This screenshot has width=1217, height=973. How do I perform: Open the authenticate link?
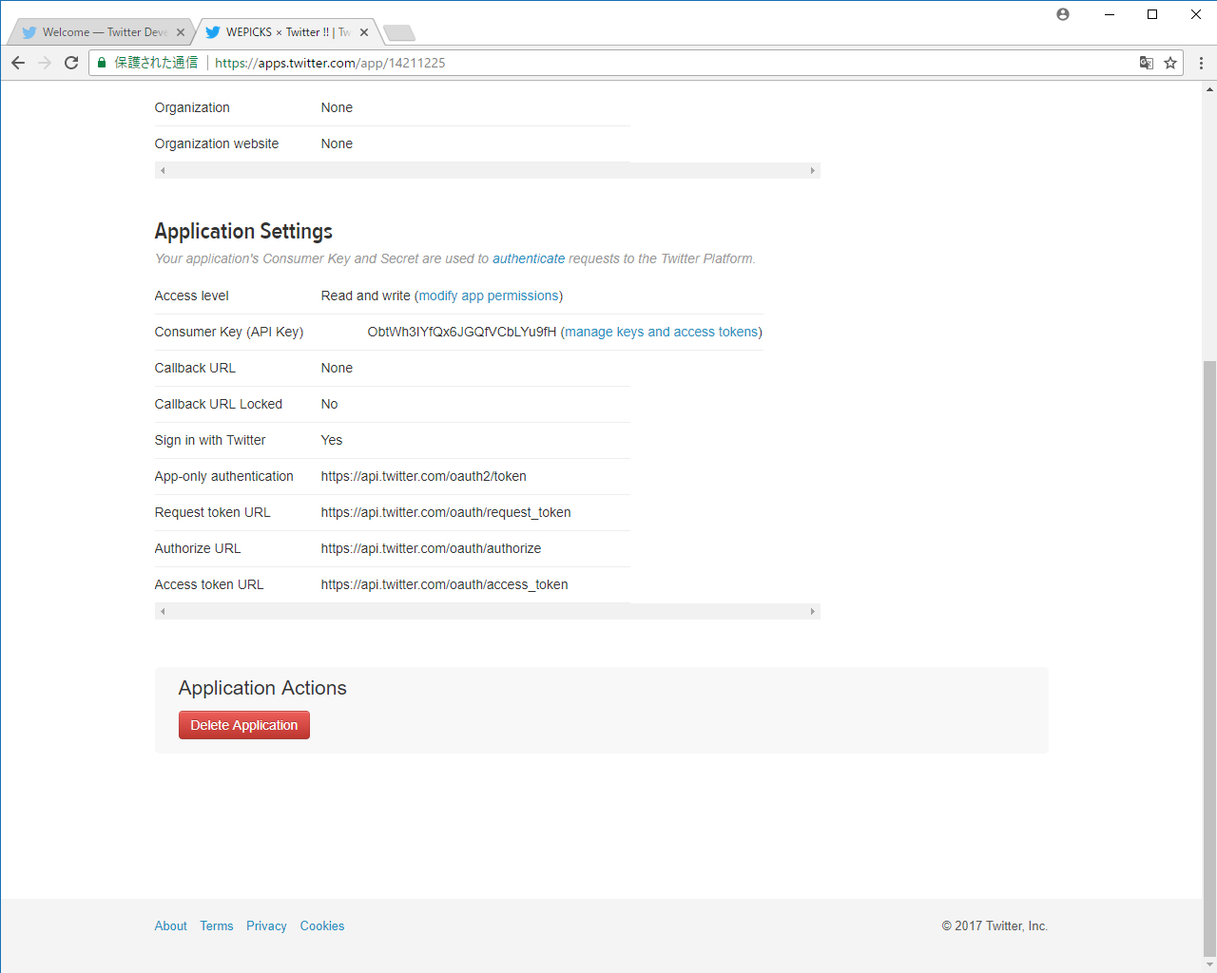point(529,258)
